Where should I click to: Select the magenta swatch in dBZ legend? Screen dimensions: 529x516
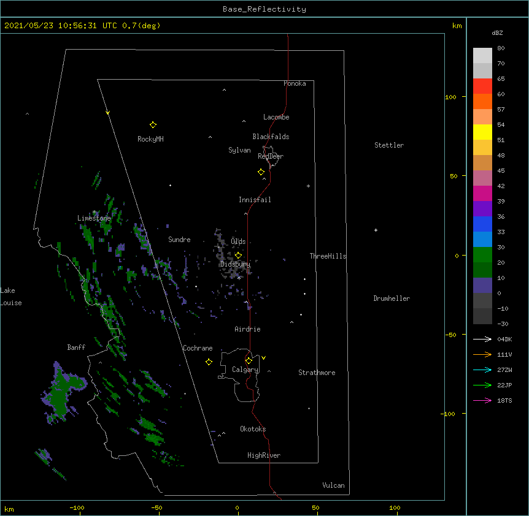tap(482, 193)
